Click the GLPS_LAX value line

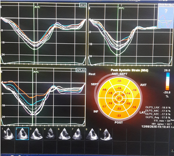tap(158, 108)
